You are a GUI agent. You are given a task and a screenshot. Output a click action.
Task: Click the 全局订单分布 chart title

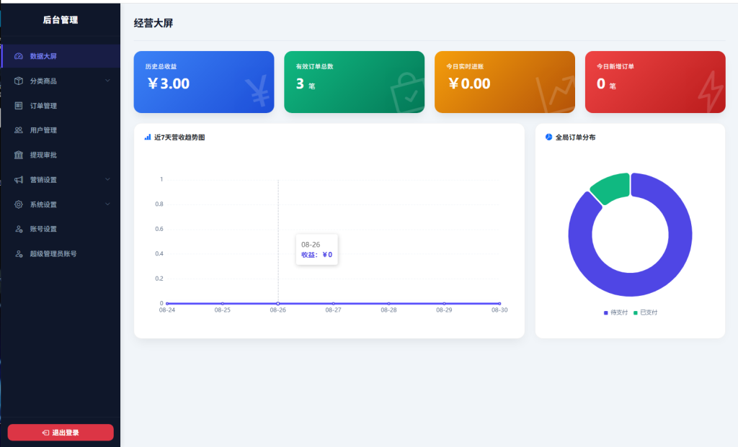[575, 137]
